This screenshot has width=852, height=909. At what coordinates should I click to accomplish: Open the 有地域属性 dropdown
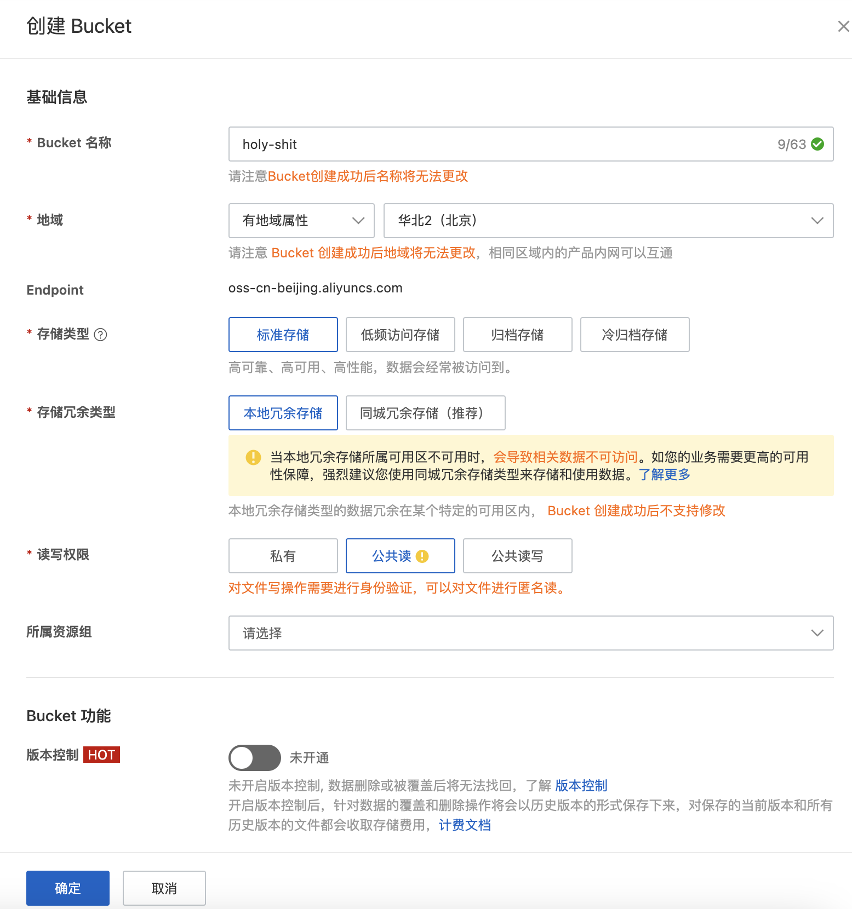point(301,221)
